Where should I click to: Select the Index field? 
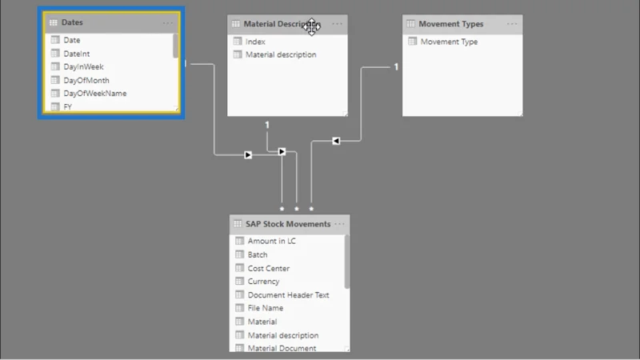coord(255,42)
